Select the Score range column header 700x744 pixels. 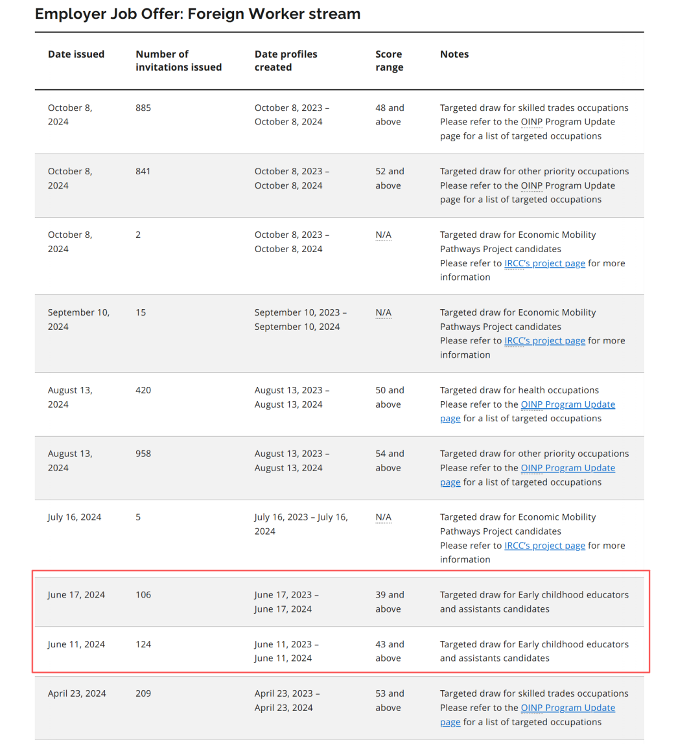pyautogui.click(x=389, y=61)
